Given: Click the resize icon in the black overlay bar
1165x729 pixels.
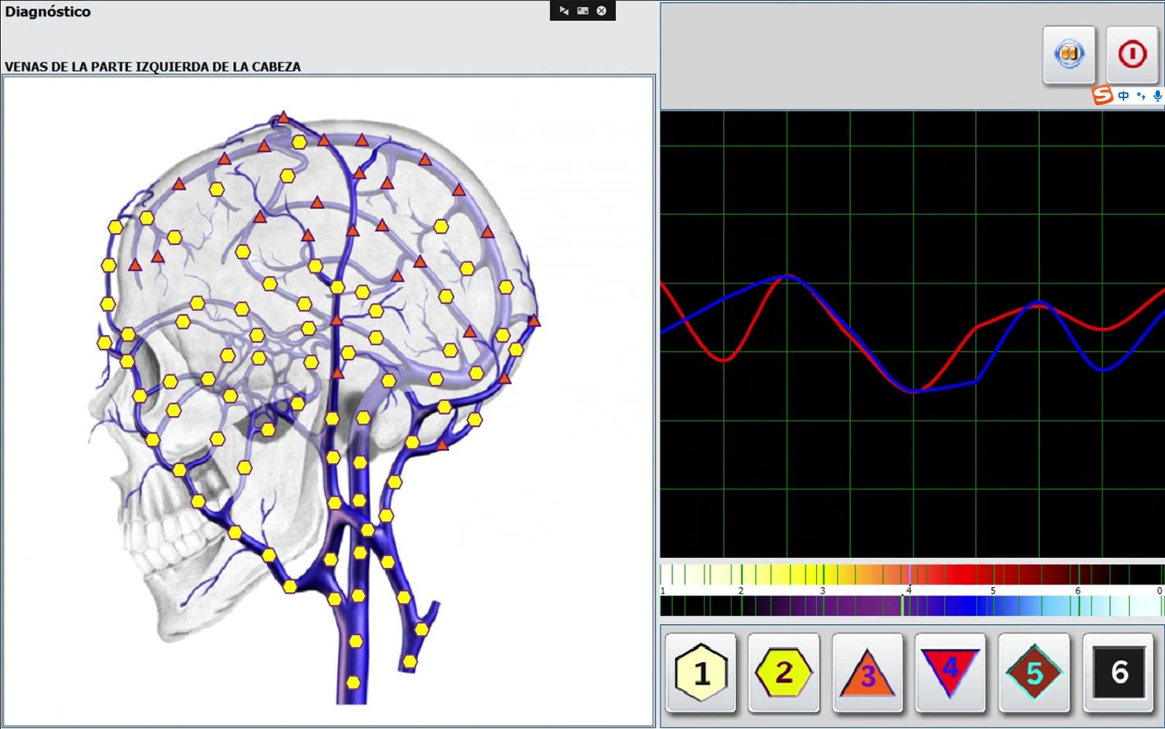Looking at the screenshot, I should [x=582, y=11].
